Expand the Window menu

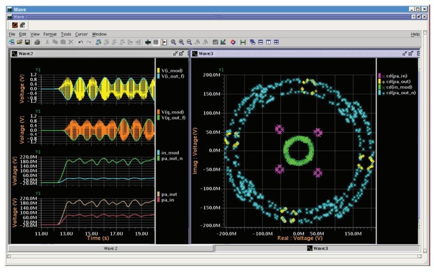click(x=99, y=34)
